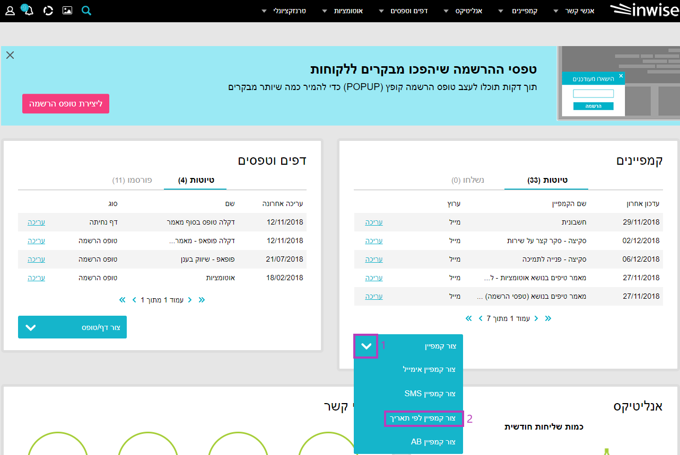Click the search magnifier icon
This screenshot has width=680, height=455.
pos(86,11)
